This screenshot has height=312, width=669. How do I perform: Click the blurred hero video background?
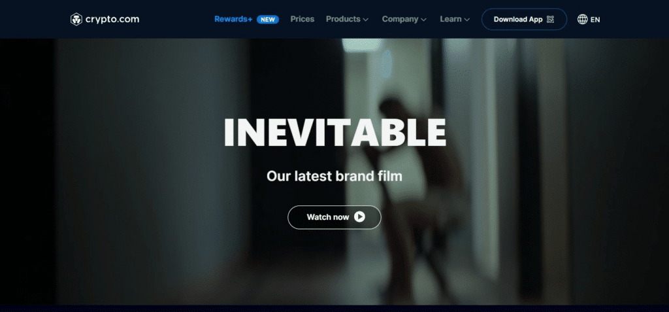128,171
